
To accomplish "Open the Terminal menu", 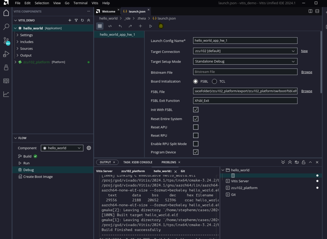I will click(80, 3).
